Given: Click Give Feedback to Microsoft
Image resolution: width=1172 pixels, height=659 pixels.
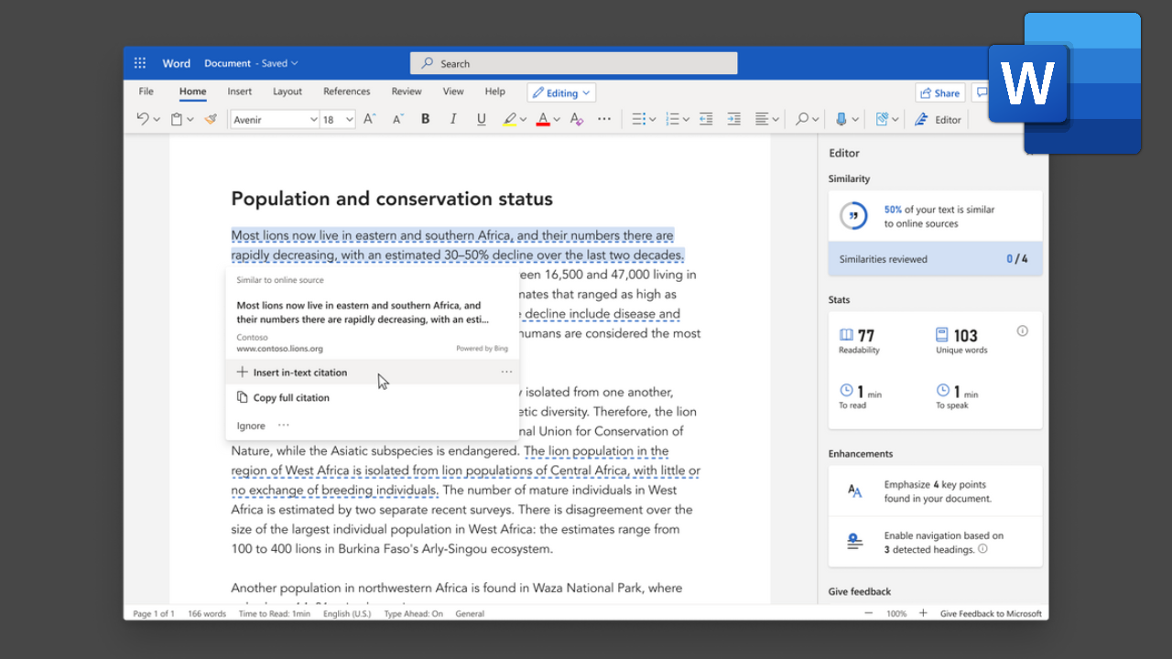Looking at the screenshot, I should pos(991,614).
